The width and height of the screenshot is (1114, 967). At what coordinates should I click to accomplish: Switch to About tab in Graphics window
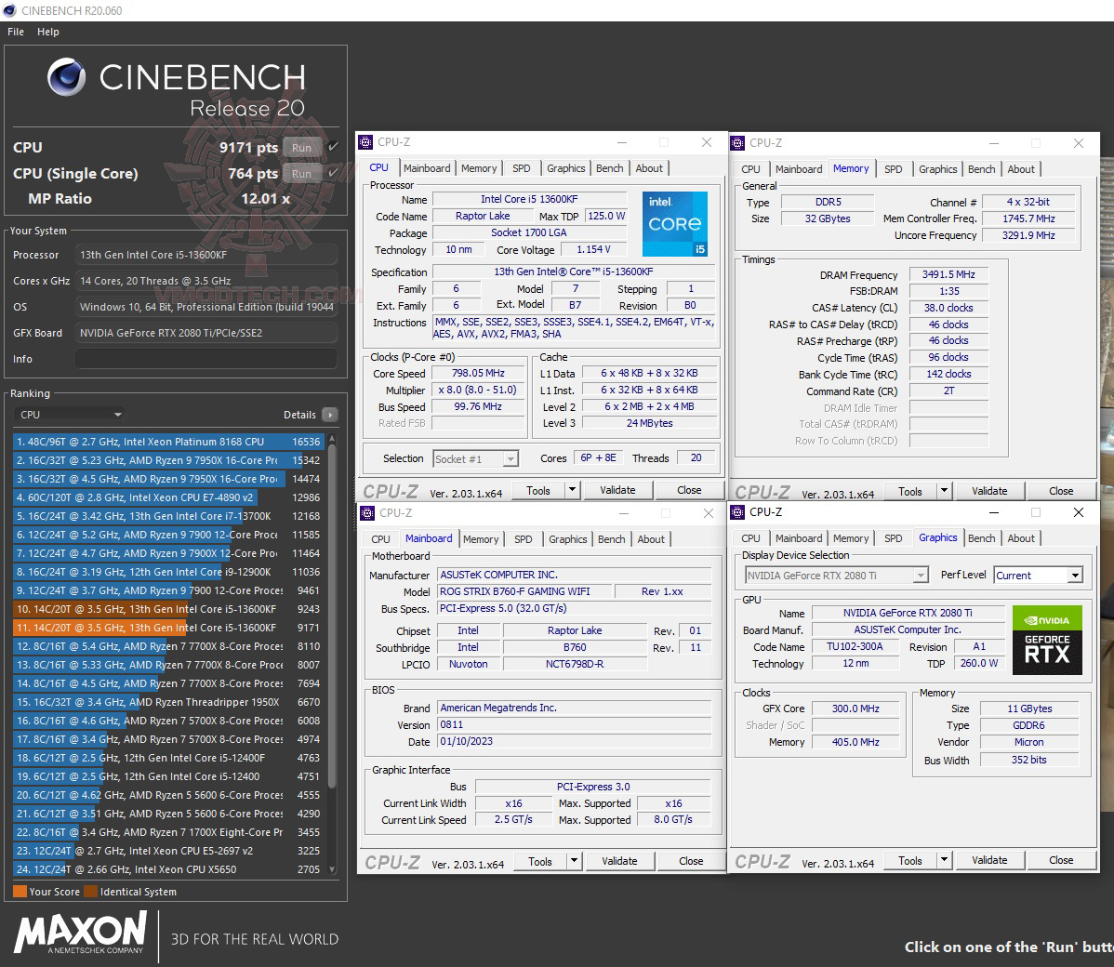(x=1021, y=538)
